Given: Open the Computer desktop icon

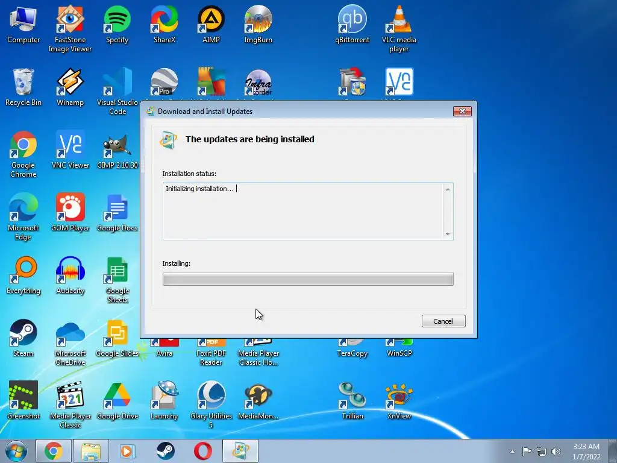Looking at the screenshot, I should pyautogui.click(x=23, y=24).
